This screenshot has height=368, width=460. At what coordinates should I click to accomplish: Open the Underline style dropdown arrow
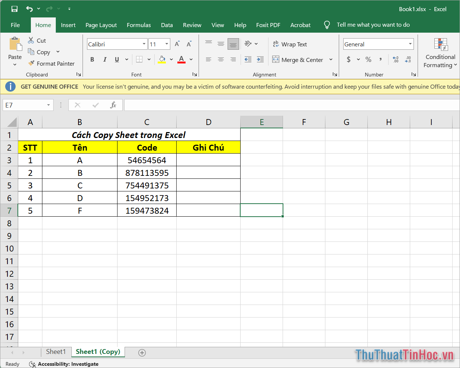click(127, 59)
